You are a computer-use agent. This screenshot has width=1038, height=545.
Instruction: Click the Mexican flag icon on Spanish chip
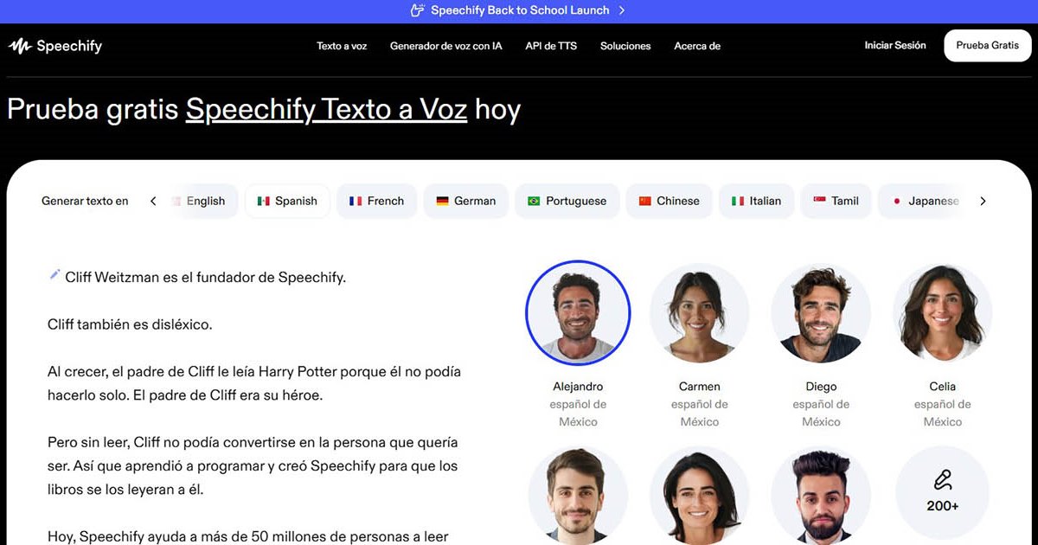point(264,201)
